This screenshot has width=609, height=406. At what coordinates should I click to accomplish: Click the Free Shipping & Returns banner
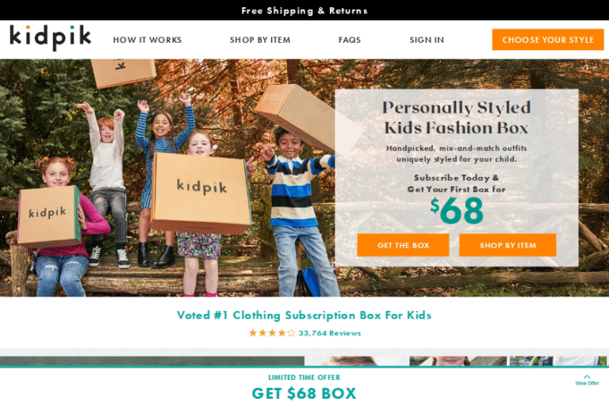click(x=304, y=10)
